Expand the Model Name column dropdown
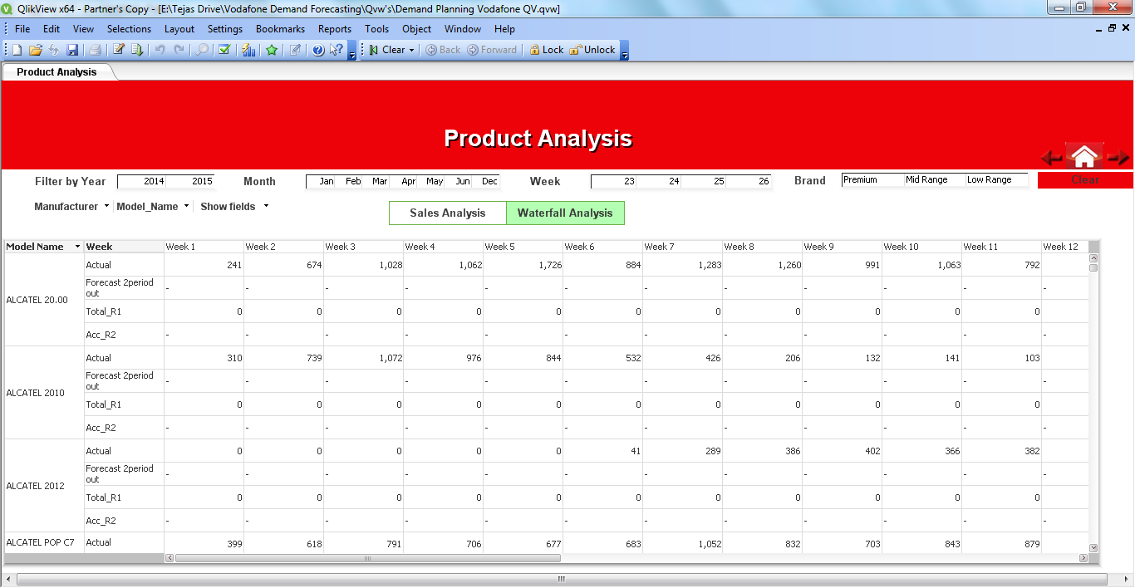This screenshot has width=1135, height=588. pyautogui.click(x=78, y=247)
